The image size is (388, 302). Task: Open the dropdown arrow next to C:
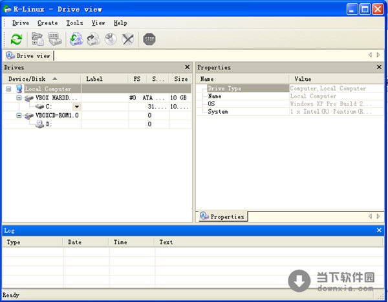77,107
